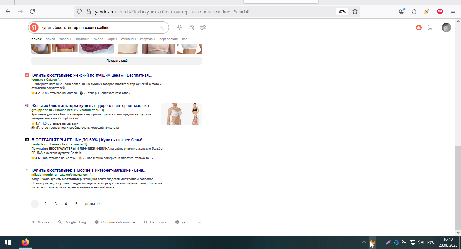Click the 67% zoom level indicator
This screenshot has width=461, height=249.
[342, 12]
